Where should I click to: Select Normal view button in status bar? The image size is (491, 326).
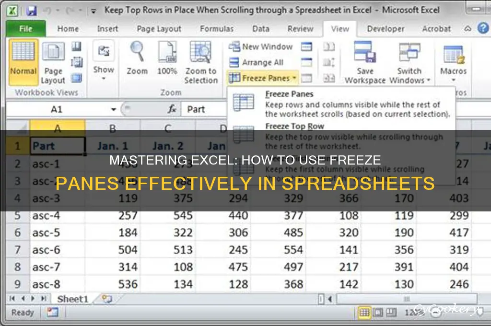pos(364,312)
